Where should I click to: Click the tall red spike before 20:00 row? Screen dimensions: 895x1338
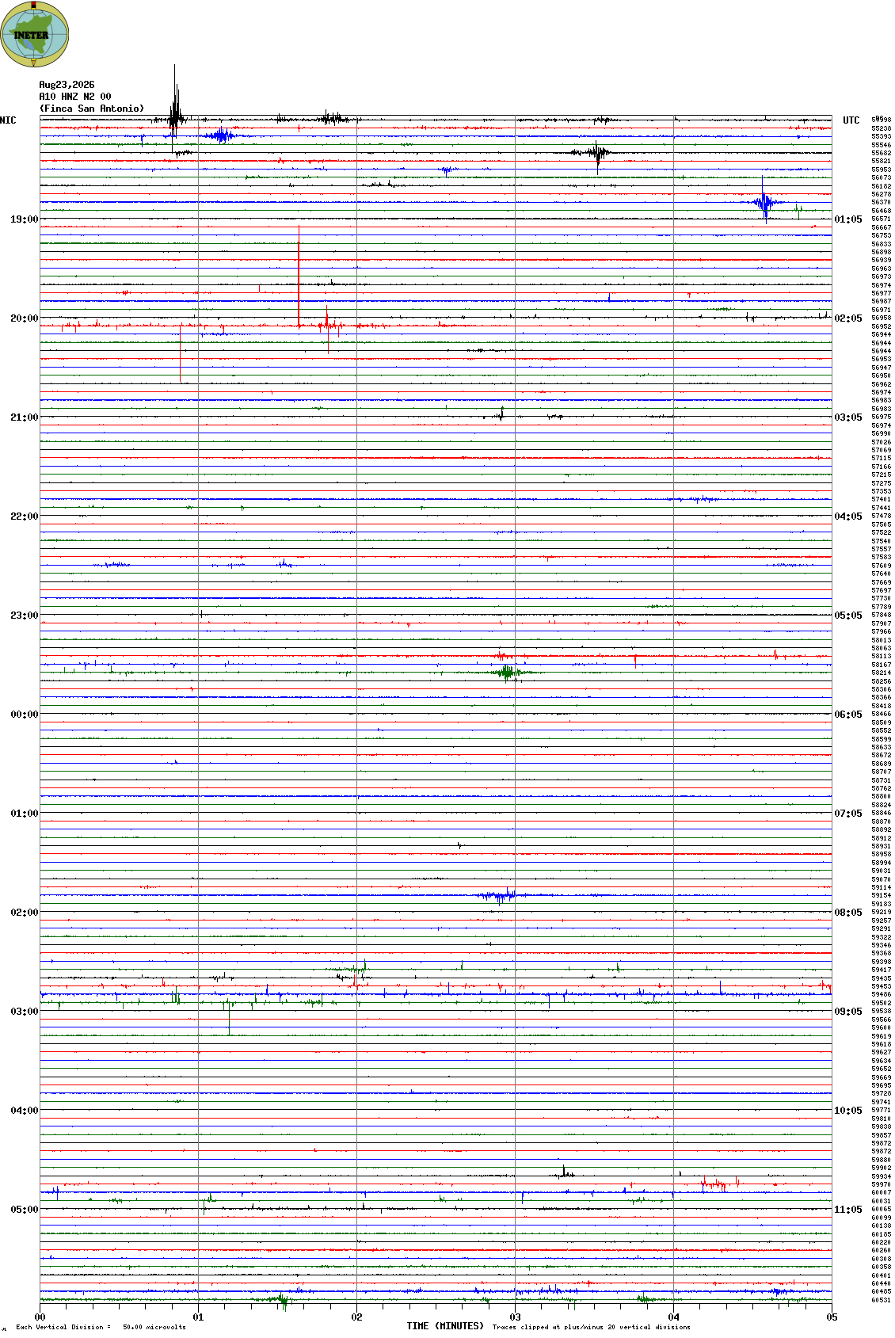[299, 276]
